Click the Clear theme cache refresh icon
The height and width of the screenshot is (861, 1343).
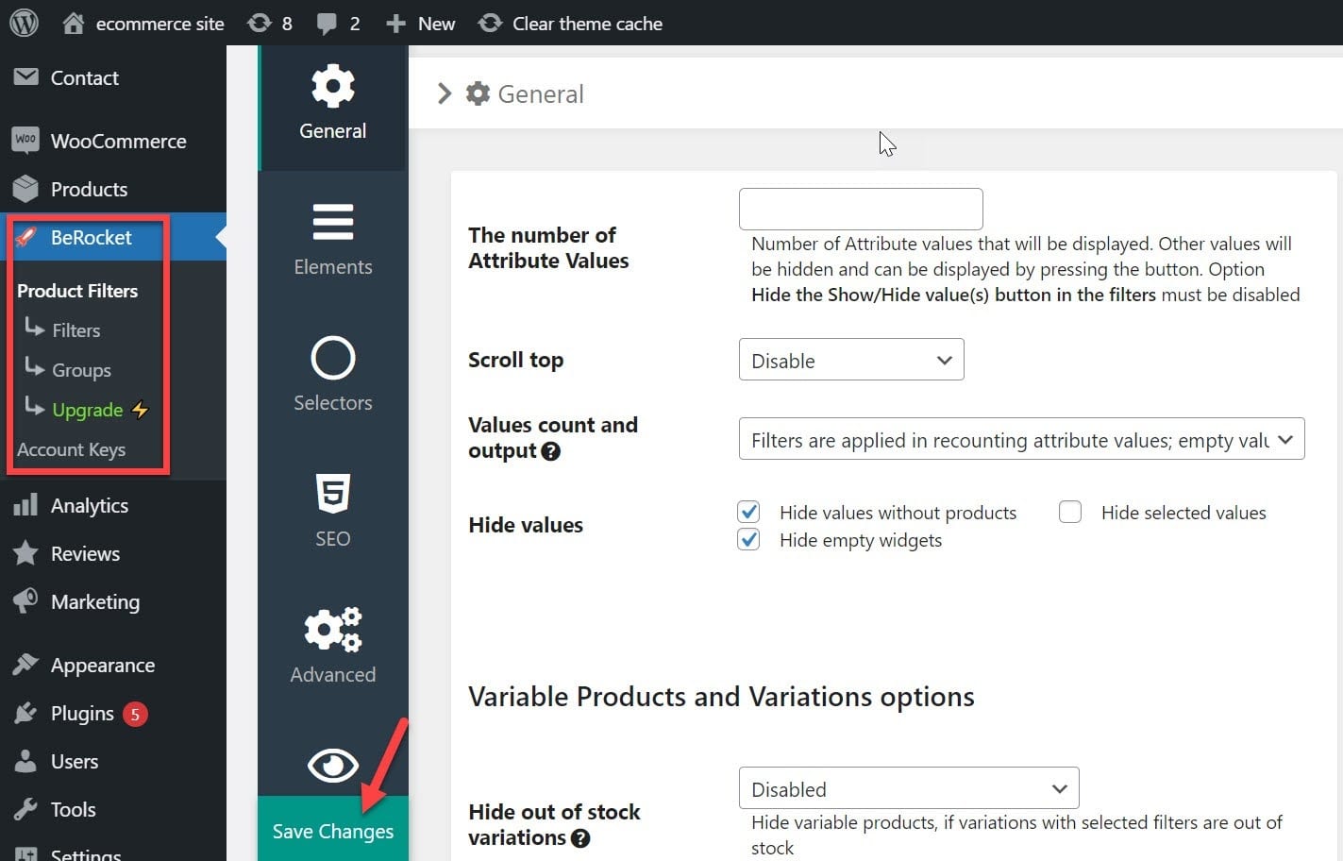click(x=490, y=23)
